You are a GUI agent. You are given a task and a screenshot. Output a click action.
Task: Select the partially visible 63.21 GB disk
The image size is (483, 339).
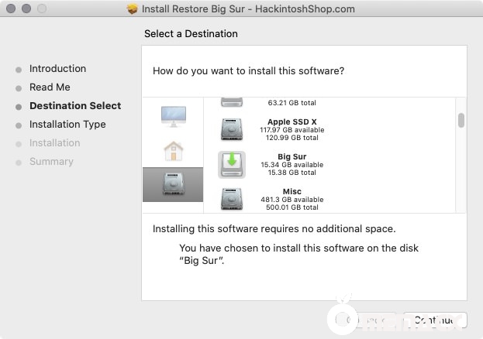point(232,101)
